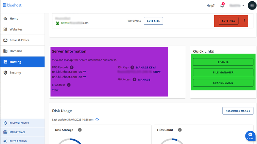Click the Home house icon
Viewport: 257px width, 144px height.
(5, 19)
